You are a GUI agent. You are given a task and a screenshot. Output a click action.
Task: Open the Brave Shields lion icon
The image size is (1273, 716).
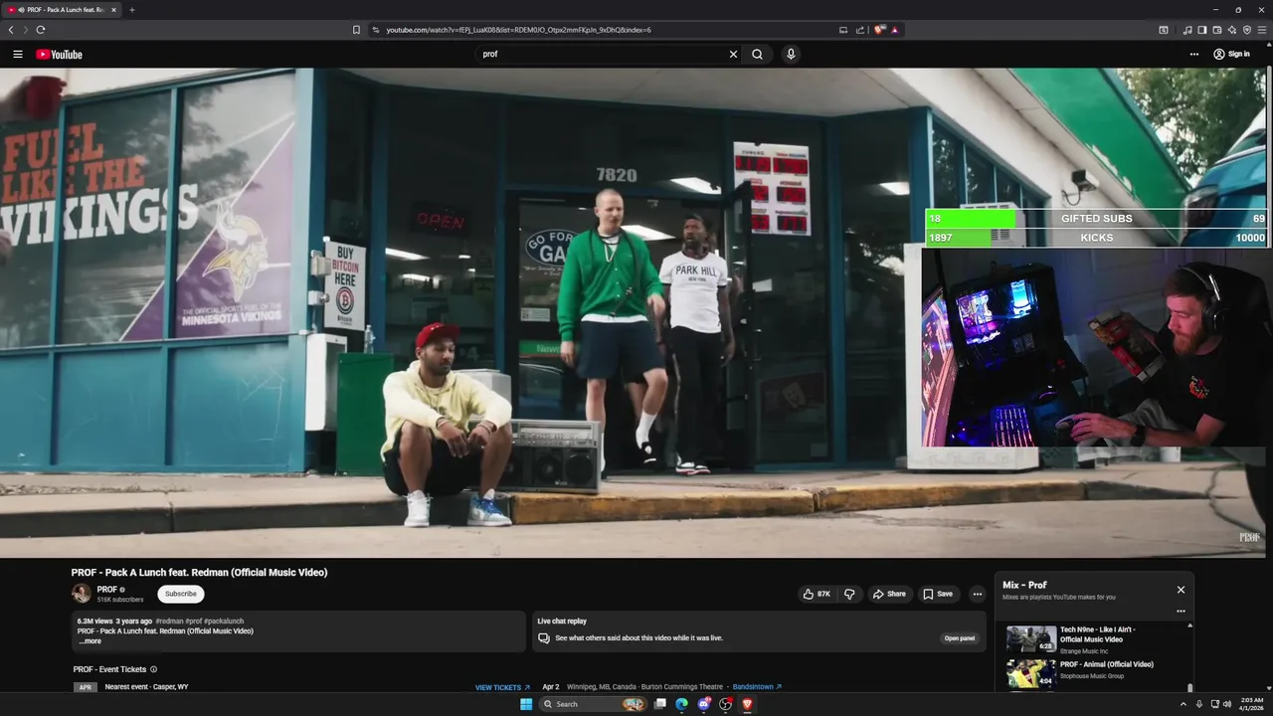pyautogui.click(x=879, y=30)
